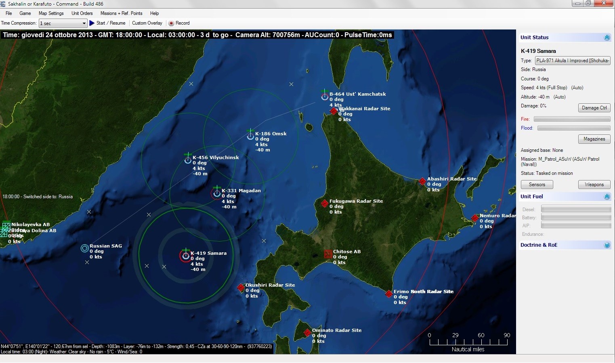Open the Weapons button
Screen dimensions: 615x363
(x=594, y=185)
